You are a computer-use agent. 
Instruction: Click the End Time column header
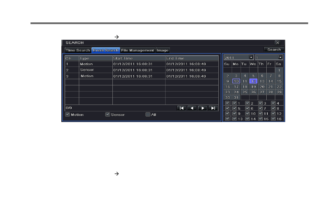tap(192, 58)
